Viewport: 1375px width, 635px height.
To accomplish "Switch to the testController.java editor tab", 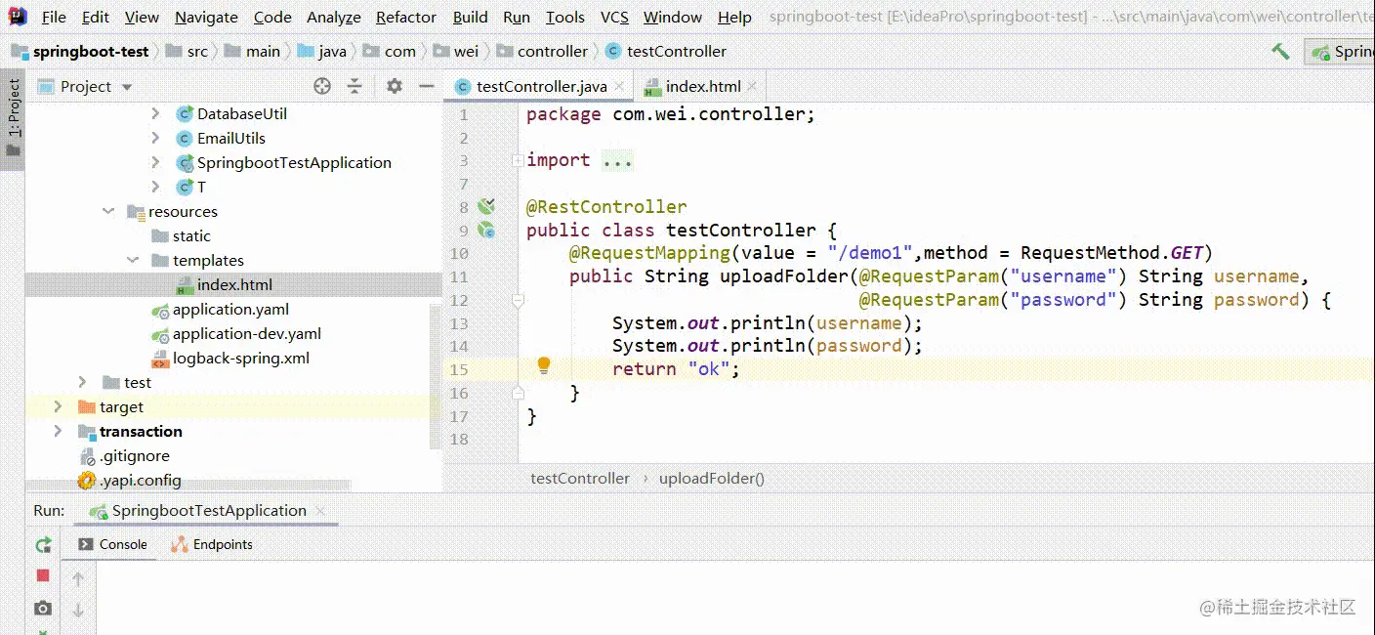I will pyautogui.click(x=541, y=86).
